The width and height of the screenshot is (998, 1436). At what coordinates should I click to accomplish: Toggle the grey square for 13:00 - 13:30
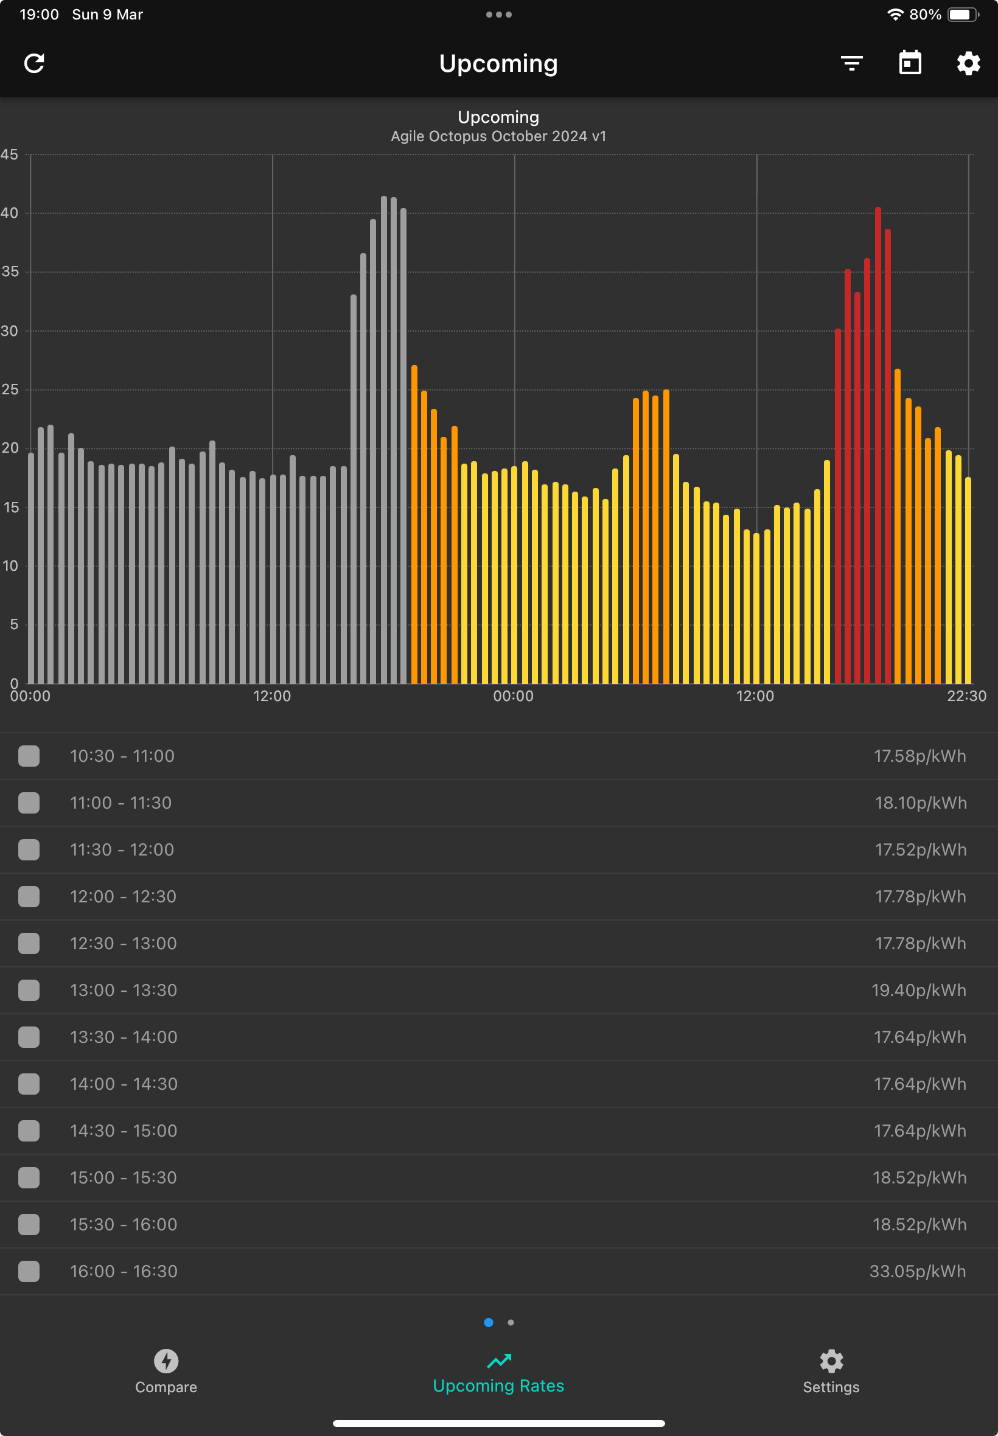click(29, 990)
